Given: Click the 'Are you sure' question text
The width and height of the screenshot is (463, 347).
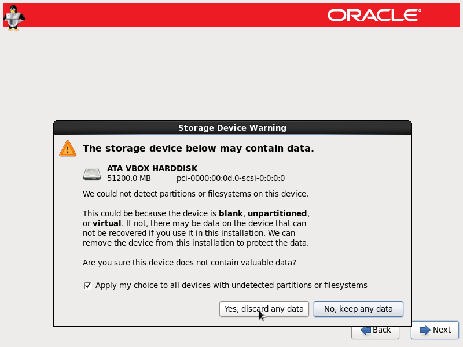Looking at the screenshot, I should [189, 263].
